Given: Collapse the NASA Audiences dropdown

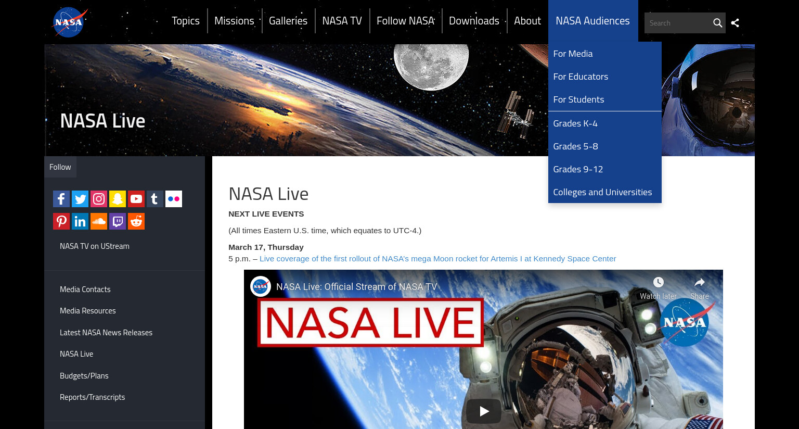Looking at the screenshot, I should [592, 21].
